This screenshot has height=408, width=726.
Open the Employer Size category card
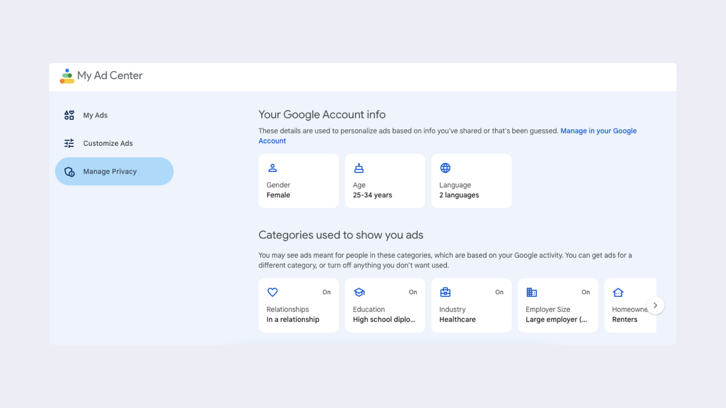[x=557, y=305]
